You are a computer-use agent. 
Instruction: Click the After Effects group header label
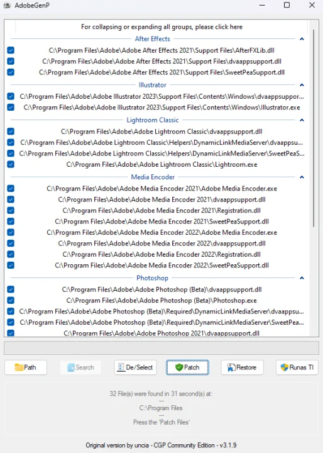tap(153, 39)
